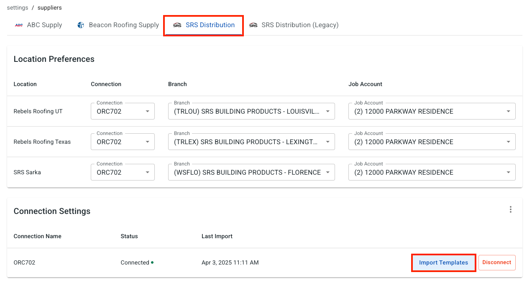Viewport: 532px width, 285px height.
Task: Click the Job Account column header
Action: pos(365,84)
